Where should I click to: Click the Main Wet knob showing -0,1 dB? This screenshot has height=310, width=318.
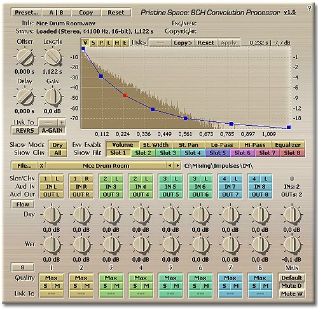coord(292,245)
